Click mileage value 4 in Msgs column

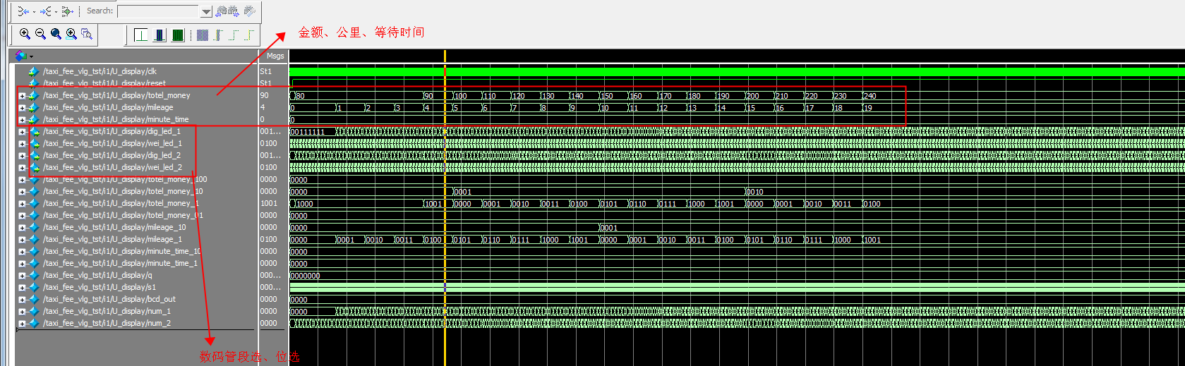pos(263,107)
